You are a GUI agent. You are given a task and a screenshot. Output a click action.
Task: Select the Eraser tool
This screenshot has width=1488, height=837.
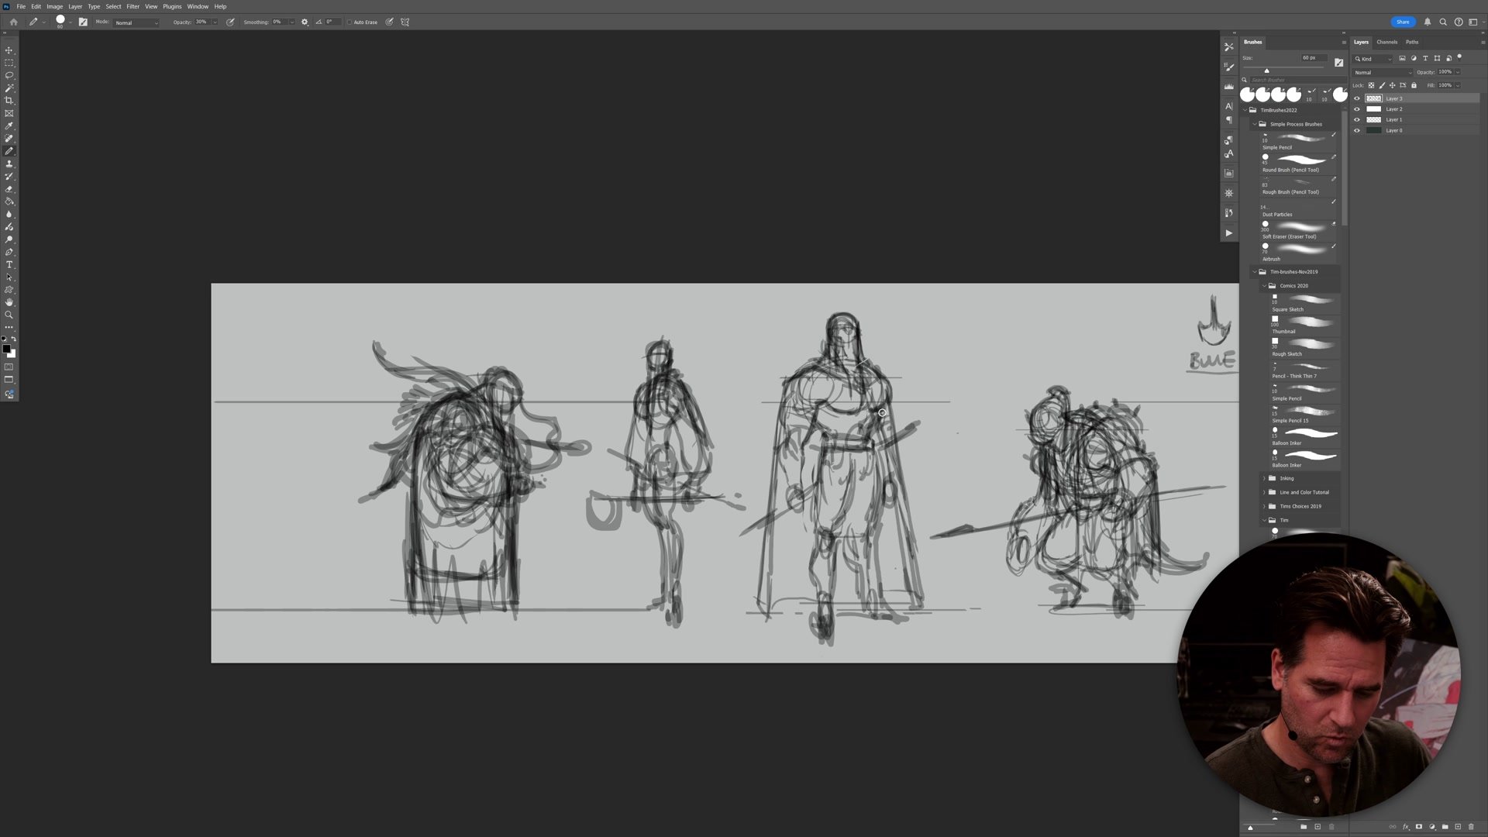[x=9, y=189]
